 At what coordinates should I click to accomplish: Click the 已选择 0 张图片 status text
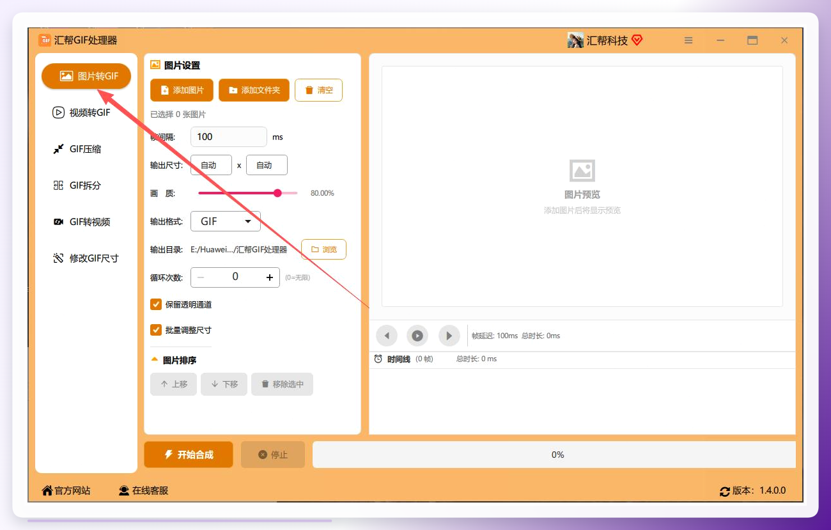(x=178, y=114)
